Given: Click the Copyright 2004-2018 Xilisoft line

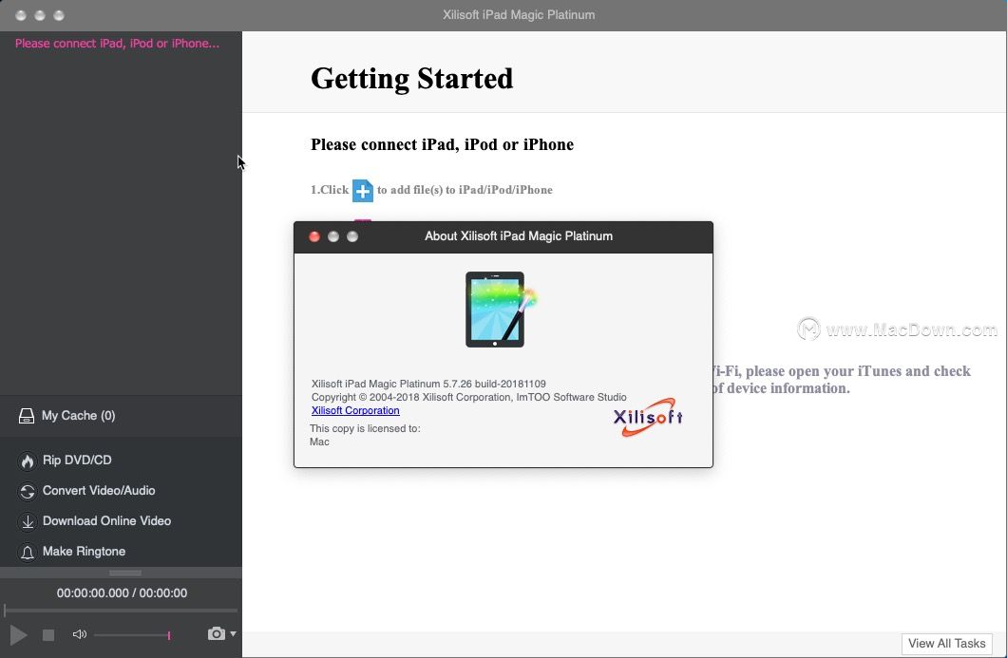Looking at the screenshot, I should 468,397.
